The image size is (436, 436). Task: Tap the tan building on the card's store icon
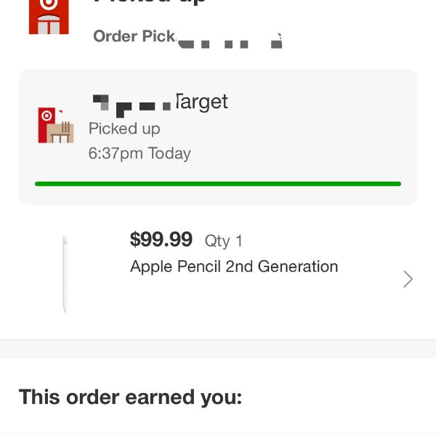point(60,133)
